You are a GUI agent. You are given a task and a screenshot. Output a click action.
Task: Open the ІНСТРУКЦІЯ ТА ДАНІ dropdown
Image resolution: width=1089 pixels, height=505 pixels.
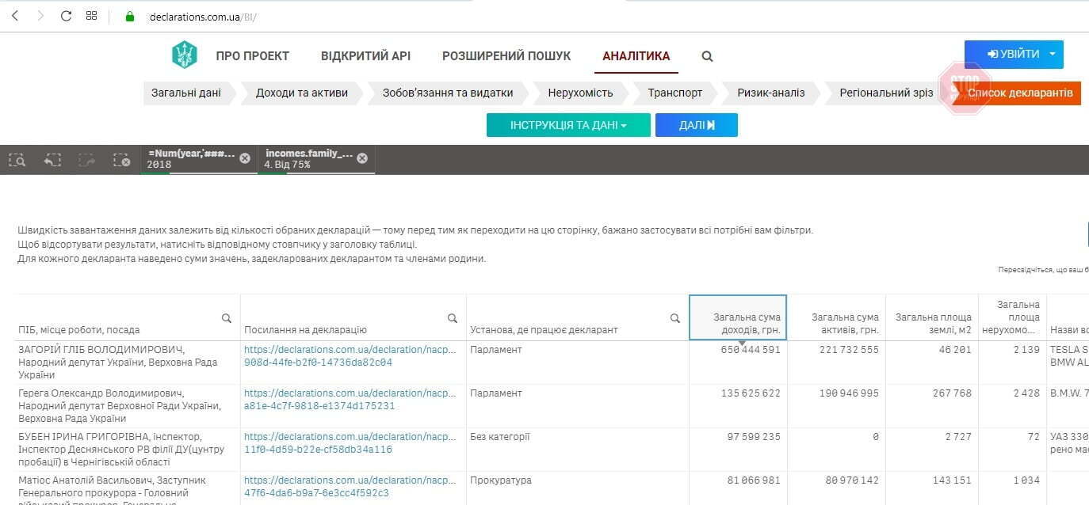coord(567,124)
